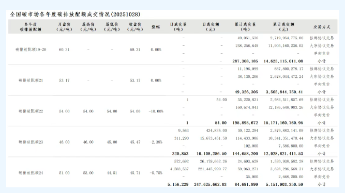
Task: Click the 交易方式 column header
Action: pos(322,27)
